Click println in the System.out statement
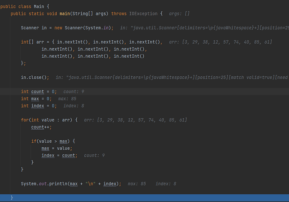The width and height of the screenshot is (289, 202). coord(58,184)
